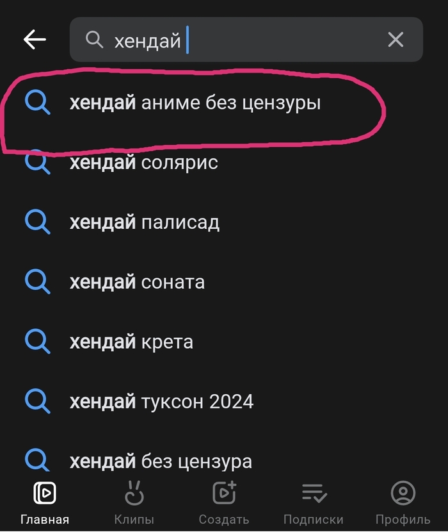The height and width of the screenshot is (532, 448).
Task: Tap the magnifier icon beside 'хендай аниме без цензуры'
Action: 38,103
